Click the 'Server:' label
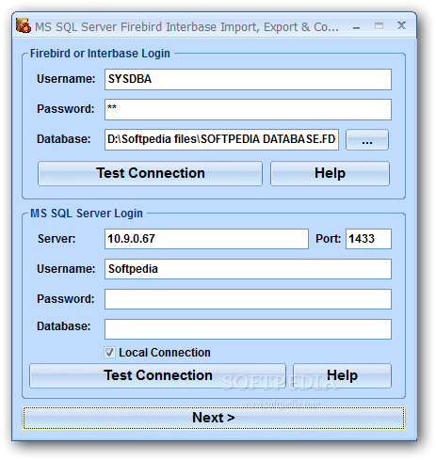Screen dimensions: 436x460 tap(57, 239)
